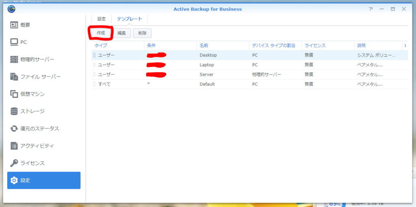Select the Server template name cell
This screenshot has width=416, height=207.
[x=206, y=75]
